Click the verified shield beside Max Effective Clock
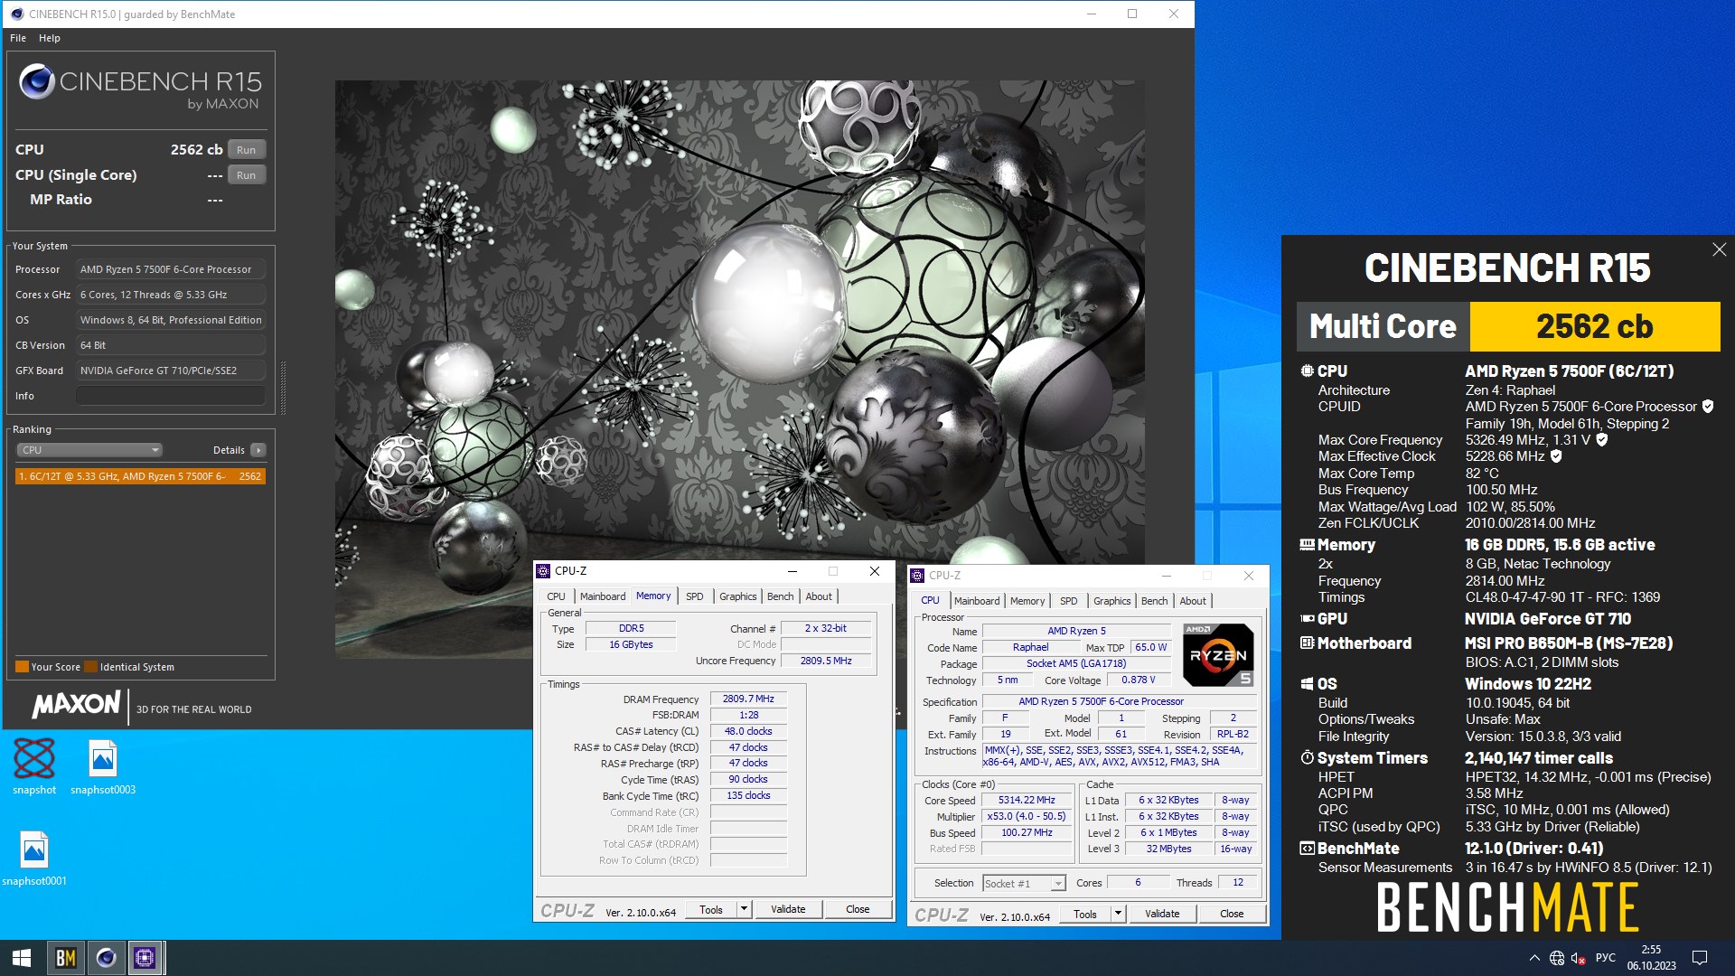The image size is (1735, 976). pos(1556,456)
